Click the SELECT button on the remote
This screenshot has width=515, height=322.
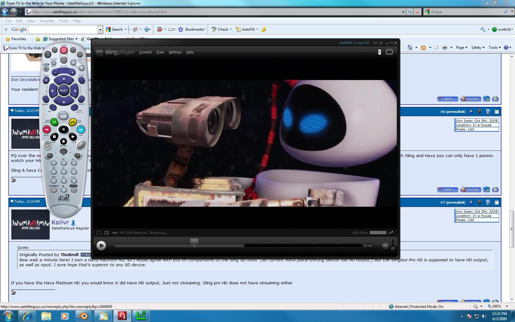pyautogui.click(x=63, y=90)
